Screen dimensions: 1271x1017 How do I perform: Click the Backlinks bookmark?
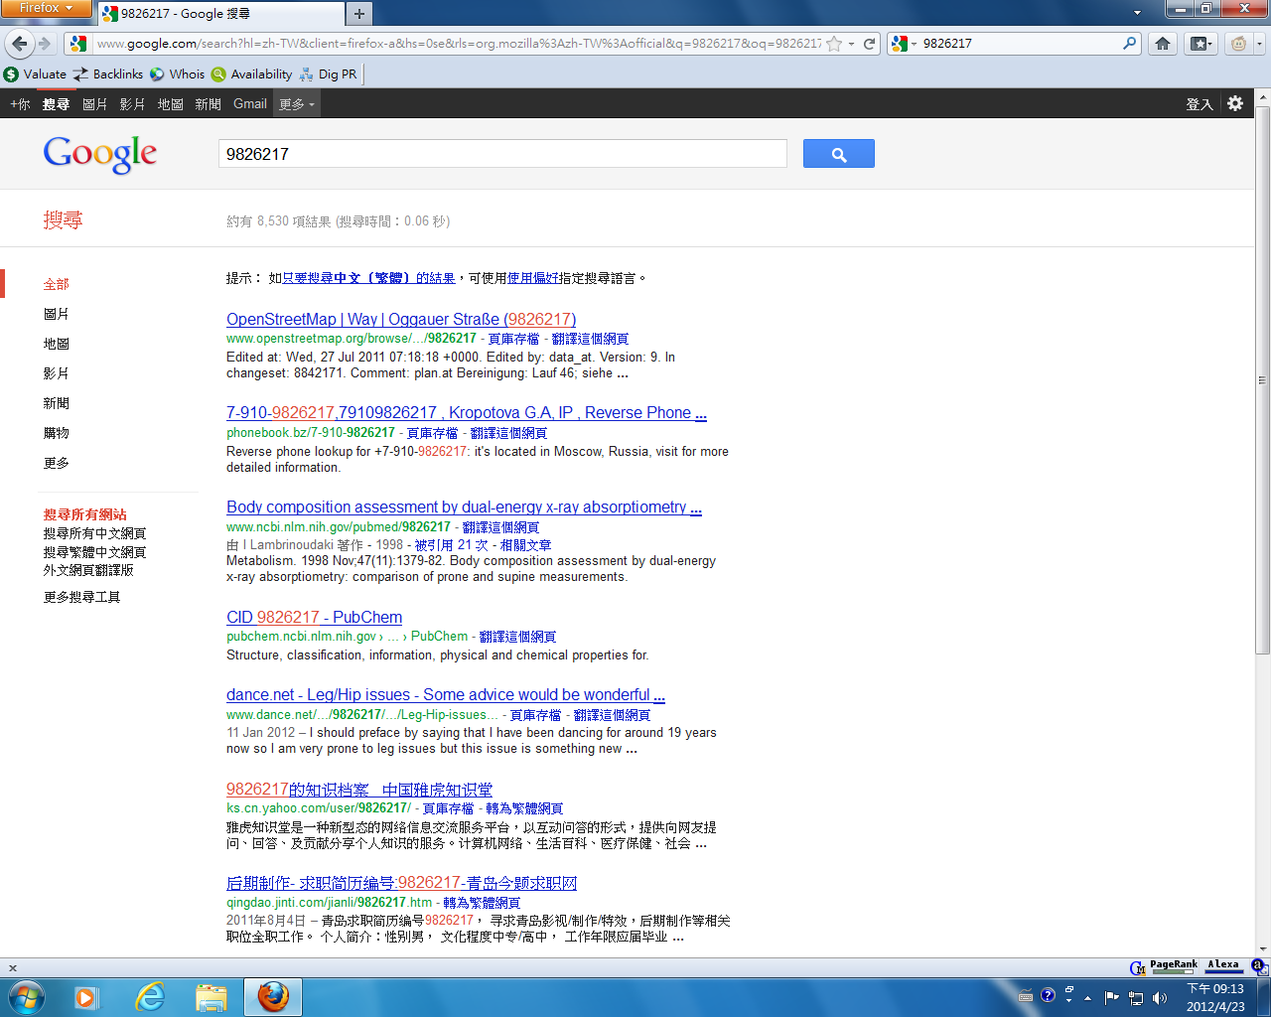pyautogui.click(x=108, y=74)
